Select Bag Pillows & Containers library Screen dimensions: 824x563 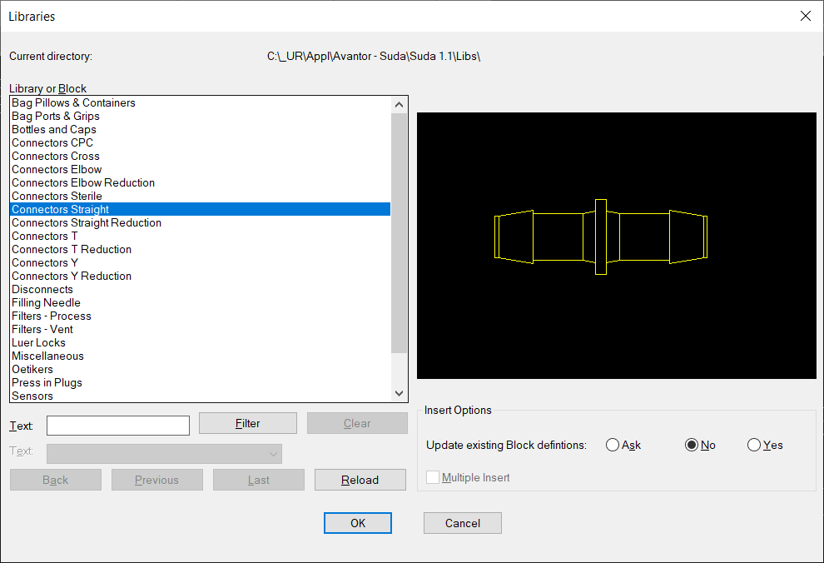coord(201,103)
